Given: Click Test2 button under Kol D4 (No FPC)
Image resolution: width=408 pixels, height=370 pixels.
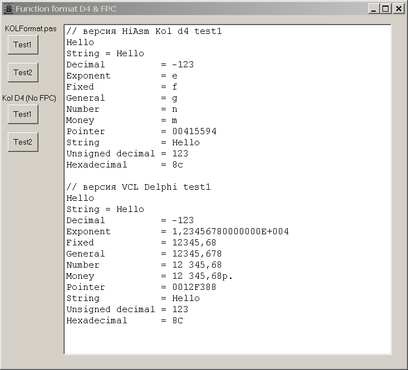Looking at the screenshot, I should coord(23,142).
